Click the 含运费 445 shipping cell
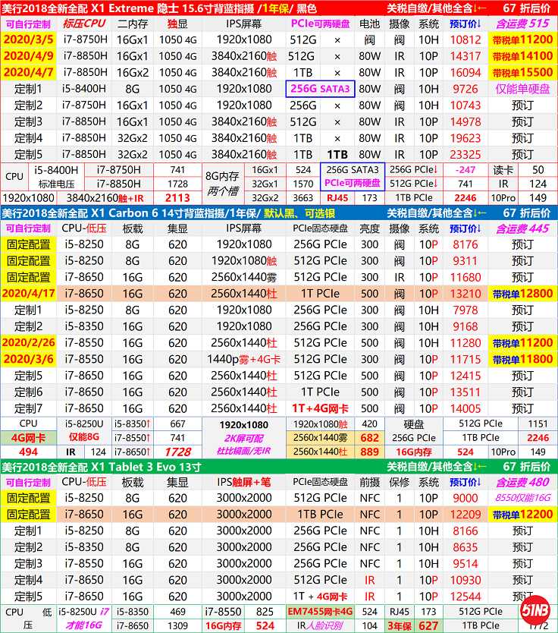 [x=522, y=228]
